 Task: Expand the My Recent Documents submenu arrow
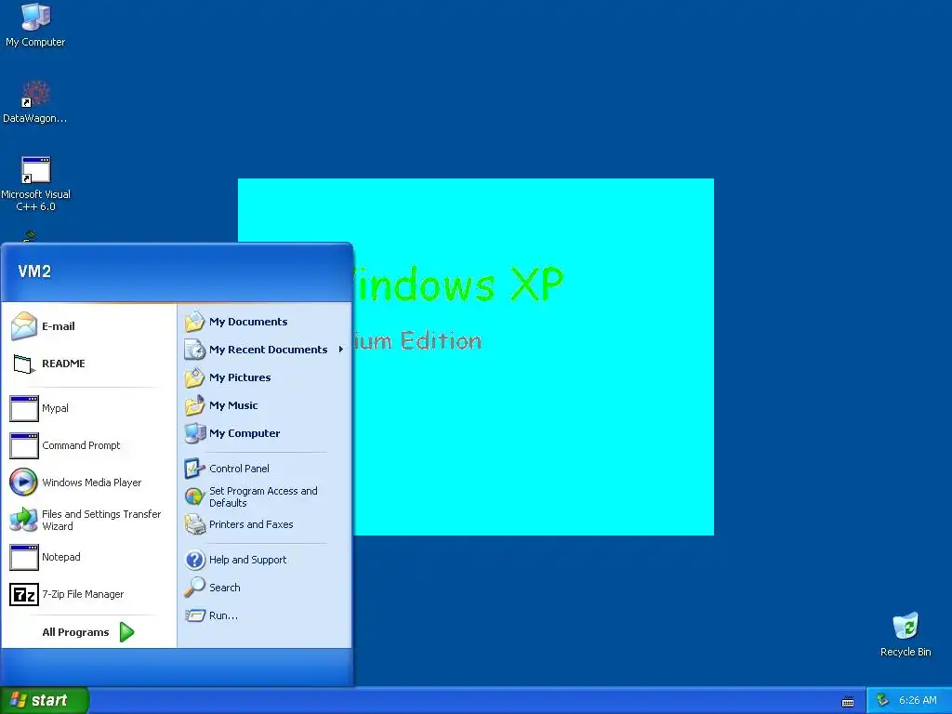341,350
